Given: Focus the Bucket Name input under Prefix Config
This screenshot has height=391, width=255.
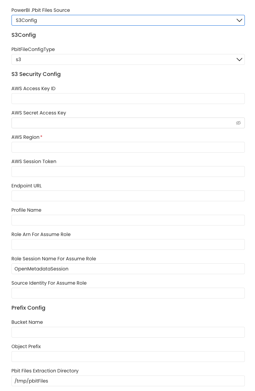Looking at the screenshot, I should coord(128,332).
